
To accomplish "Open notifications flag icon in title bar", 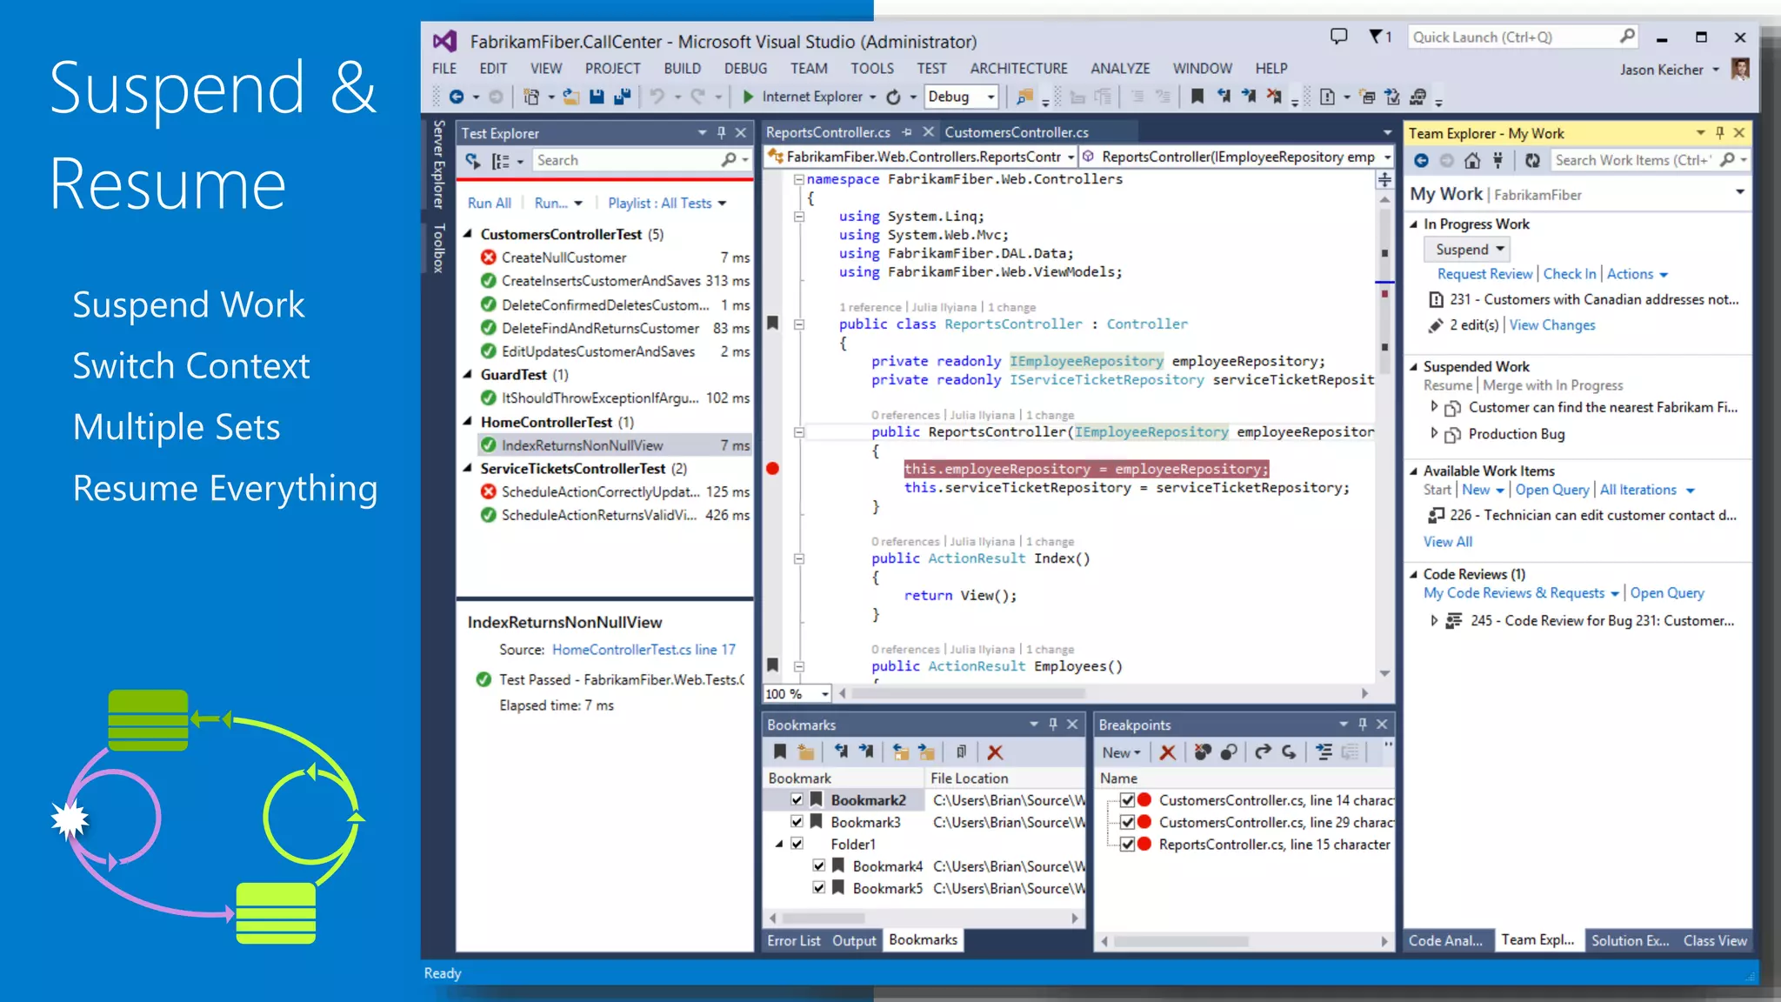I will click(1379, 37).
